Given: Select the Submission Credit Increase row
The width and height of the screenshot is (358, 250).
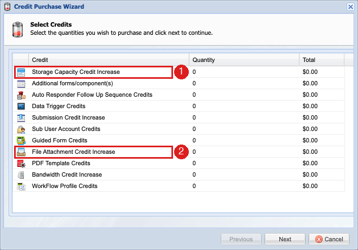Looking at the screenshot, I should (x=178, y=118).
